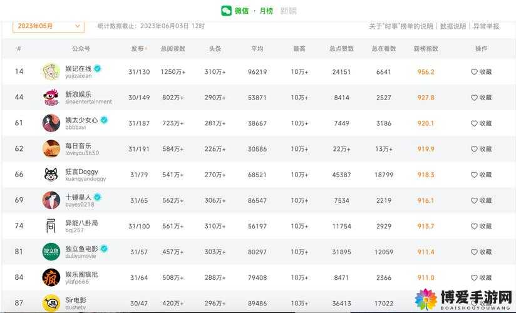Open 姨太少女心 account avatar
This screenshot has width=516, height=313.
tap(51, 123)
